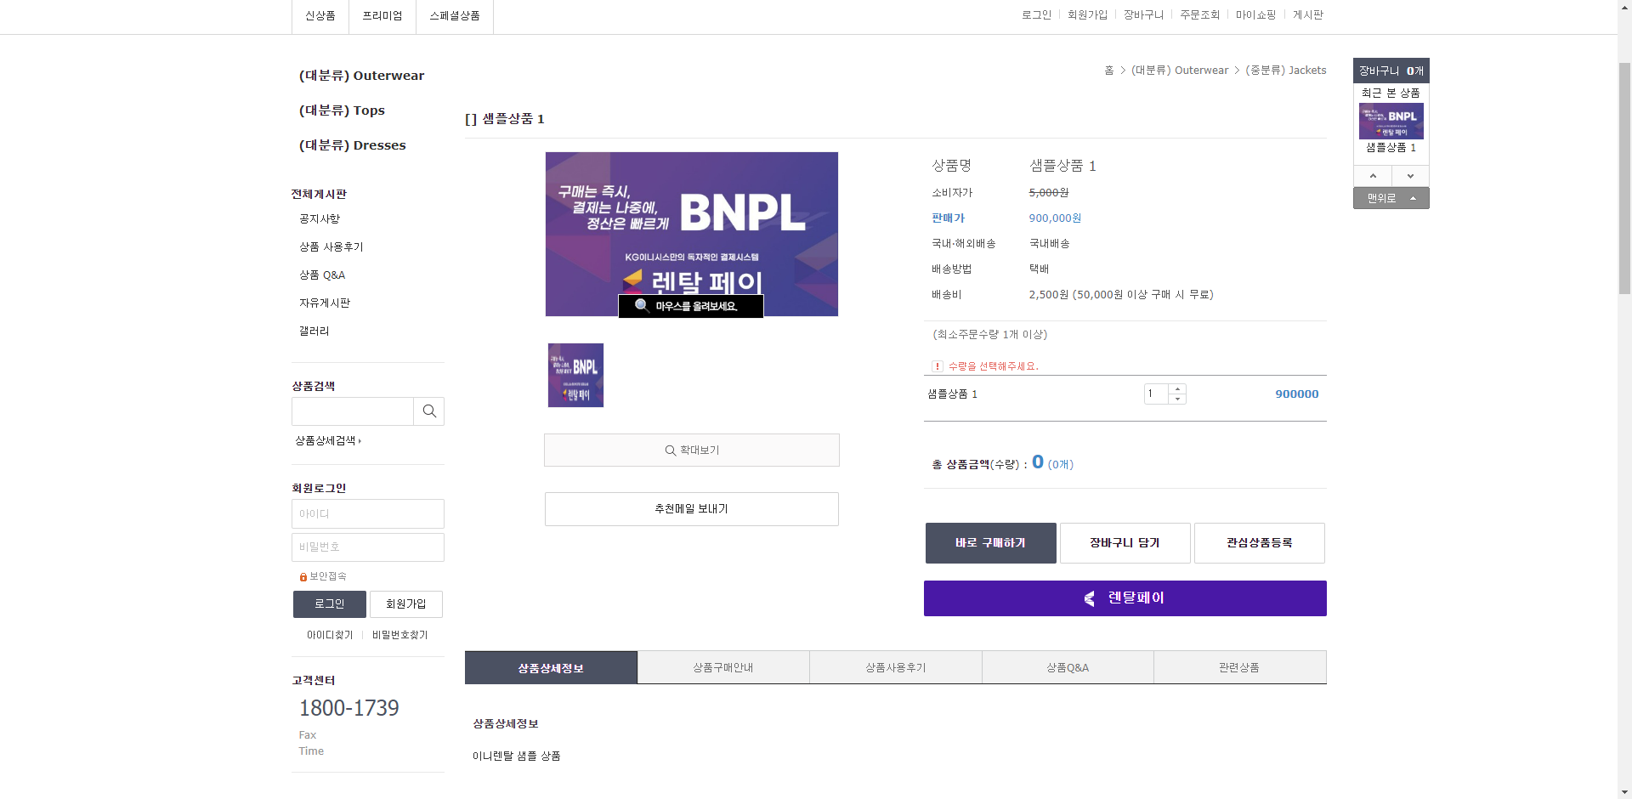Open the 갤러리 board
This screenshot has width=1632, height=799.
tap(314, 331)
